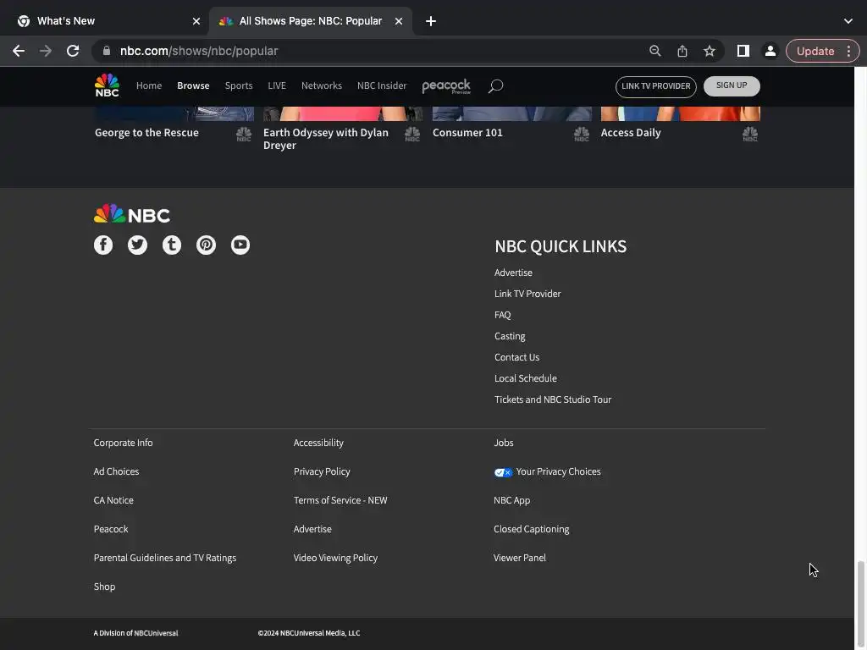This screenshot has height=650, width=867.
Task: Open the site info lock icon
Action: 107,51
